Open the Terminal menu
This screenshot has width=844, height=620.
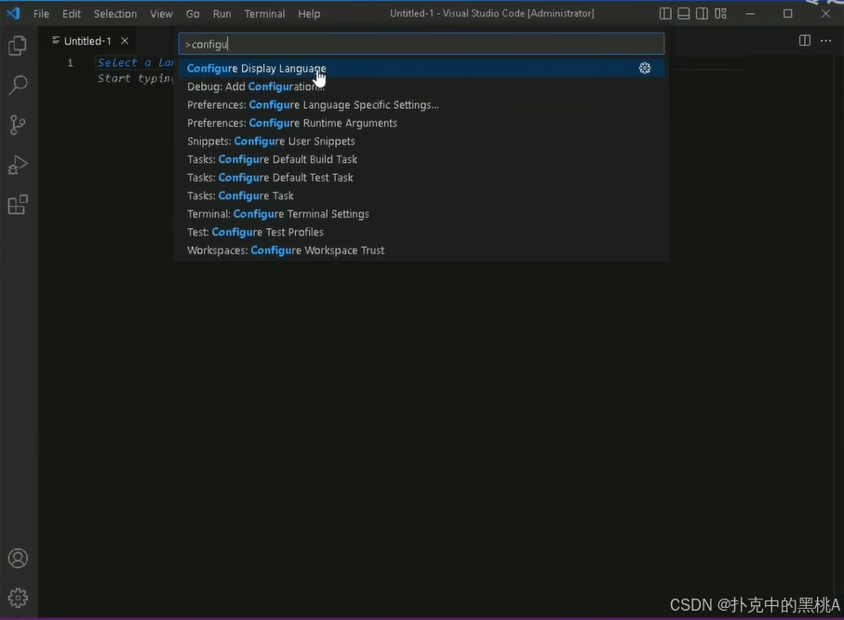[x=264, y=13]
